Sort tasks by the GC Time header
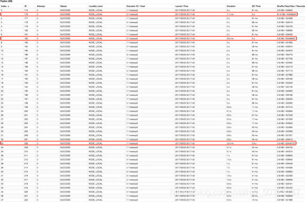Viewport: 305px width, 202px height. click(256, 6)
